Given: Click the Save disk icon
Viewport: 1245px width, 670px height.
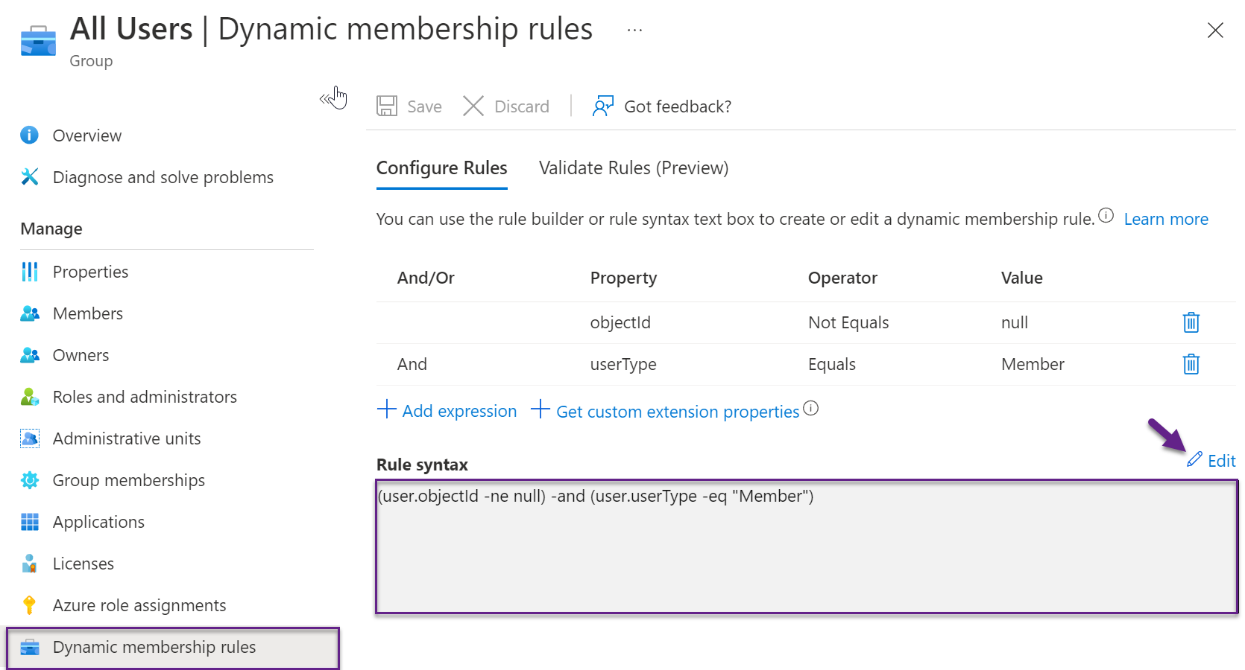Looking at the screenshot, I should [387, 106].
